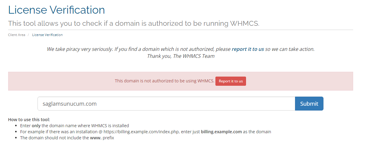The width and height of the screenshot is (374, 149).
Task: Open the bold 'report it to us' link in the italic notice
Action: pos(248,49)
